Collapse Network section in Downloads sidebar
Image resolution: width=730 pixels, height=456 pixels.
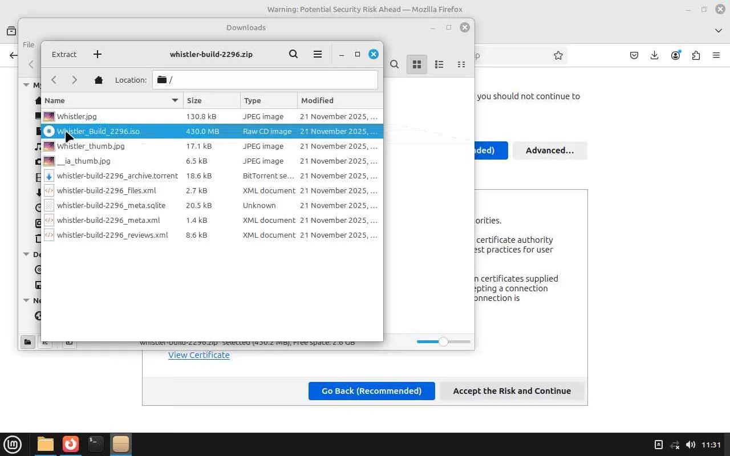point(26,300)
